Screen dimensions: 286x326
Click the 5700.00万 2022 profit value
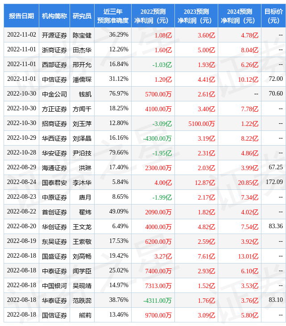coord(158,94)
